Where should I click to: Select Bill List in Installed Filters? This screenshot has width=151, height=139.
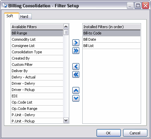(x=112, y=46)
